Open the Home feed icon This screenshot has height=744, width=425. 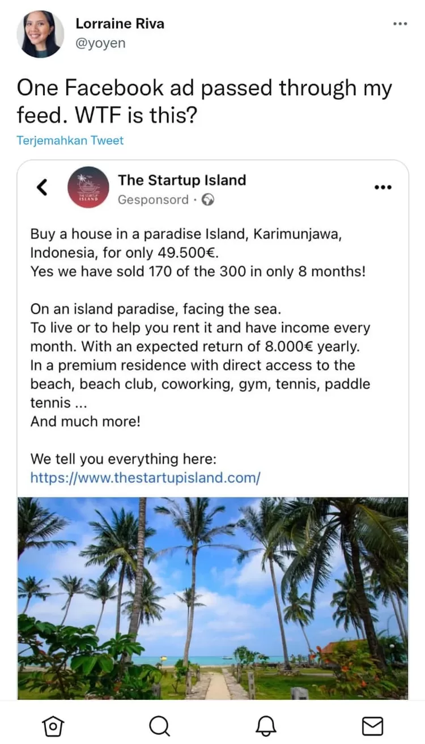coord(53,725)
